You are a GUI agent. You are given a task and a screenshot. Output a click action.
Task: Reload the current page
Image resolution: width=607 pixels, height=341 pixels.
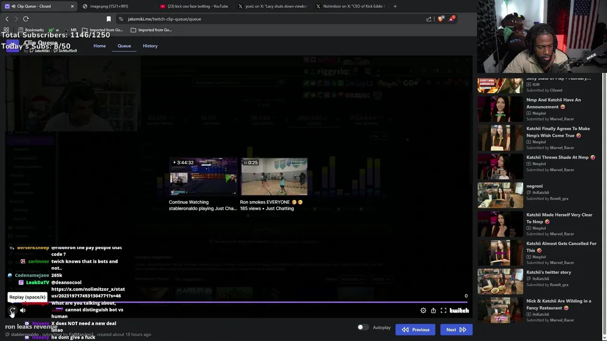(26, 19)
